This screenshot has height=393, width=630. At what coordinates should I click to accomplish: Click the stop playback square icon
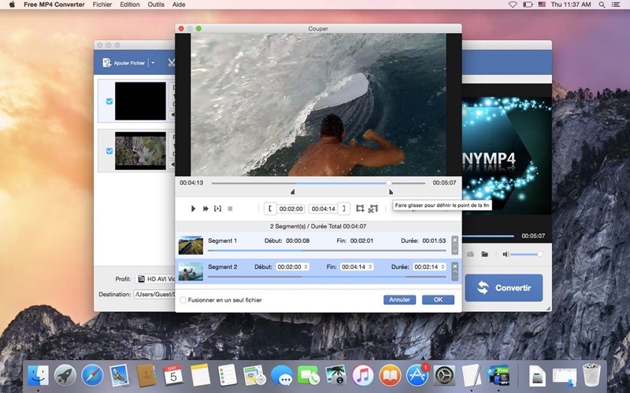[x=230, y=208]
